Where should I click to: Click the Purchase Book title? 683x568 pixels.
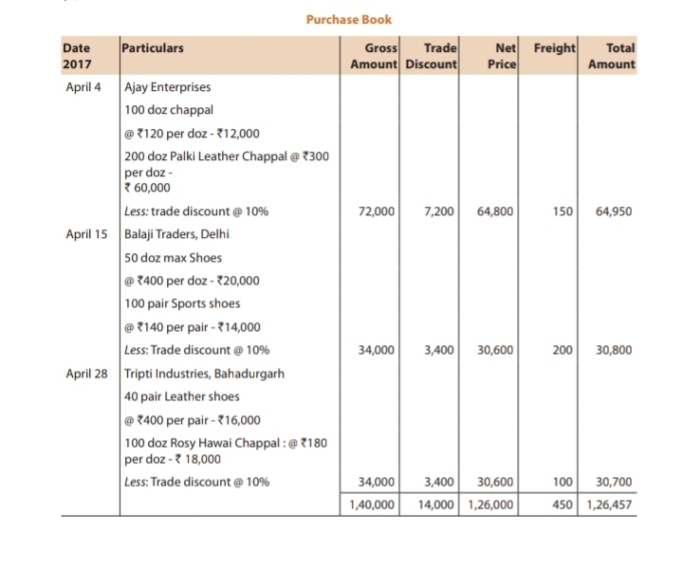[x=348, y=19]
